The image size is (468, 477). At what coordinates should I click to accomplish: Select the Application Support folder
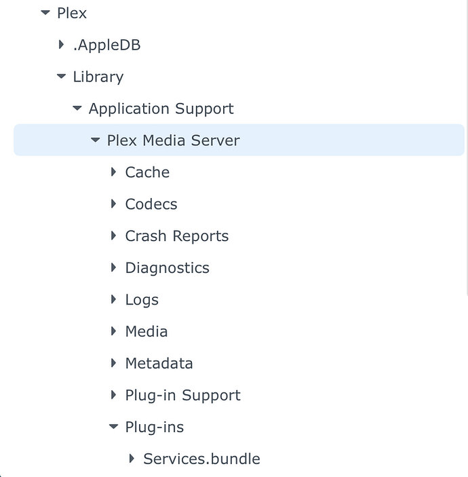(161, 109)
